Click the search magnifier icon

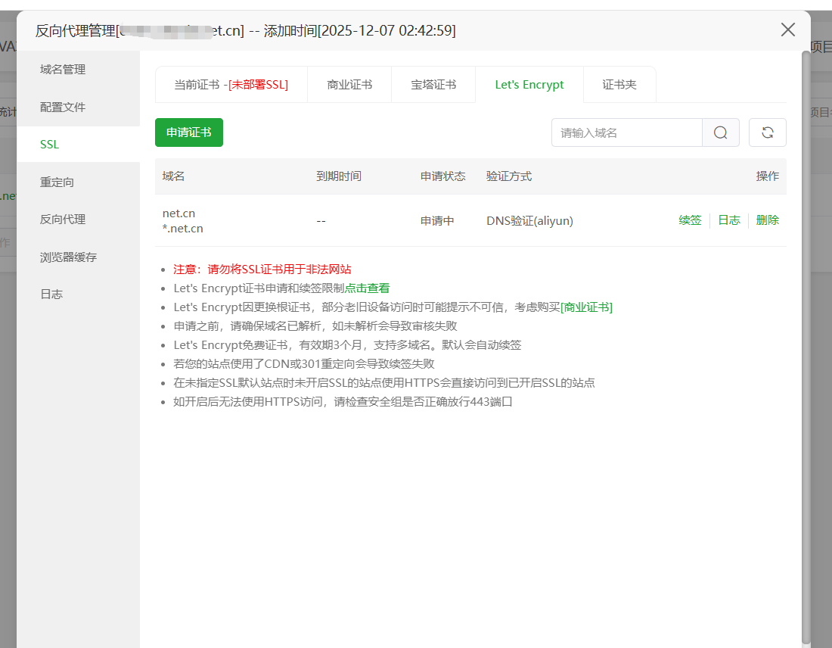point(720,132)
